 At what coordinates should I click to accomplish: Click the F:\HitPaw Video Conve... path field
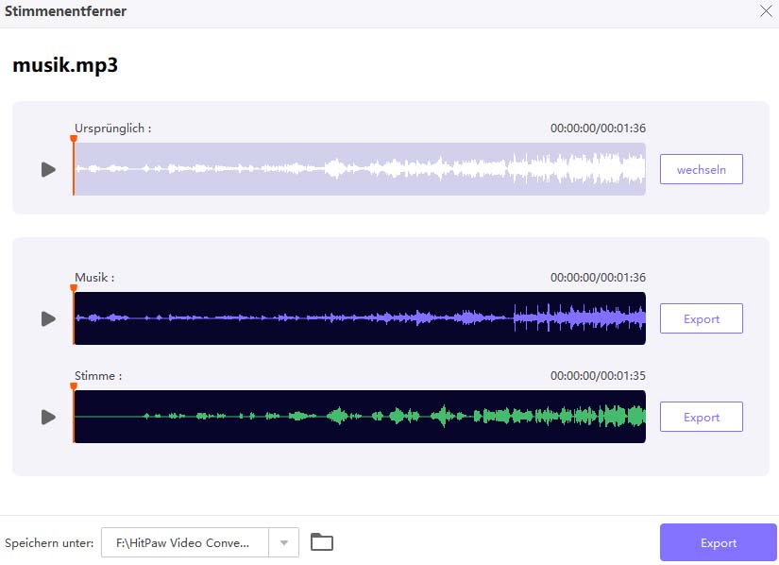point(185,542)
